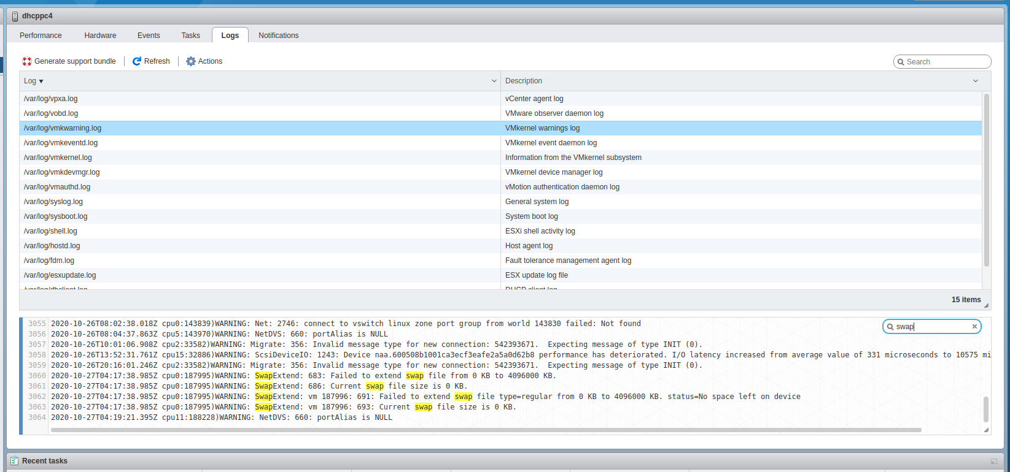
Task: Clear the swap log filter text
Action: 974,327
